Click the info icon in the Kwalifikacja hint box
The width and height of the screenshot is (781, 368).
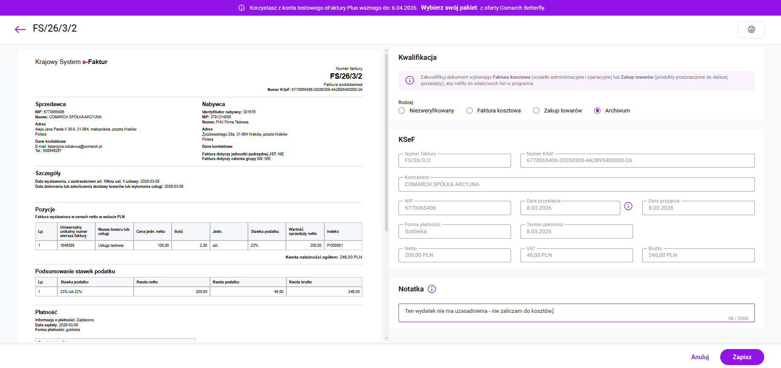click(409, 80)
